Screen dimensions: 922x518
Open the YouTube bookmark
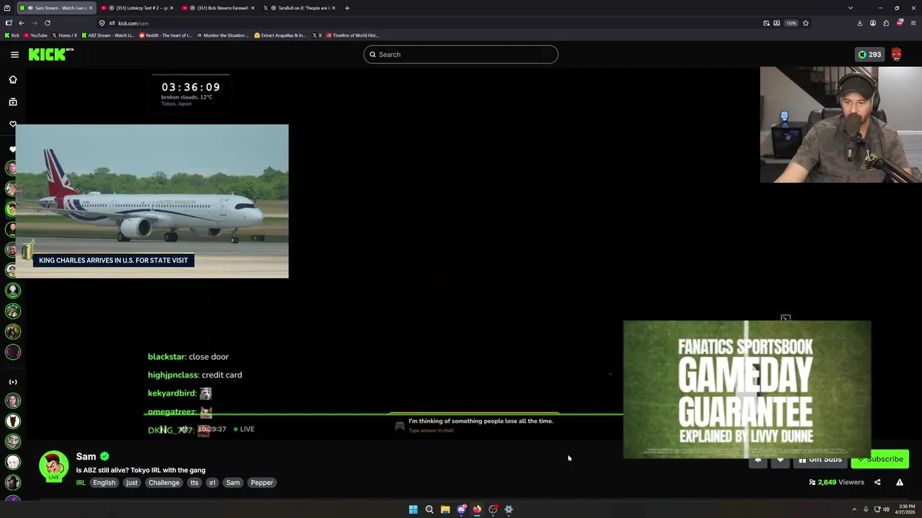pyautogui.click(x=35, y=35)
